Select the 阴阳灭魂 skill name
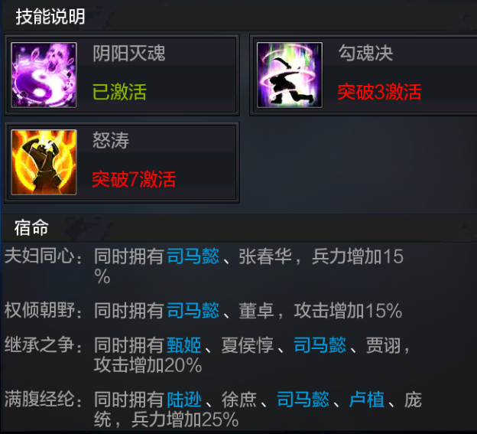 point(129,54)
